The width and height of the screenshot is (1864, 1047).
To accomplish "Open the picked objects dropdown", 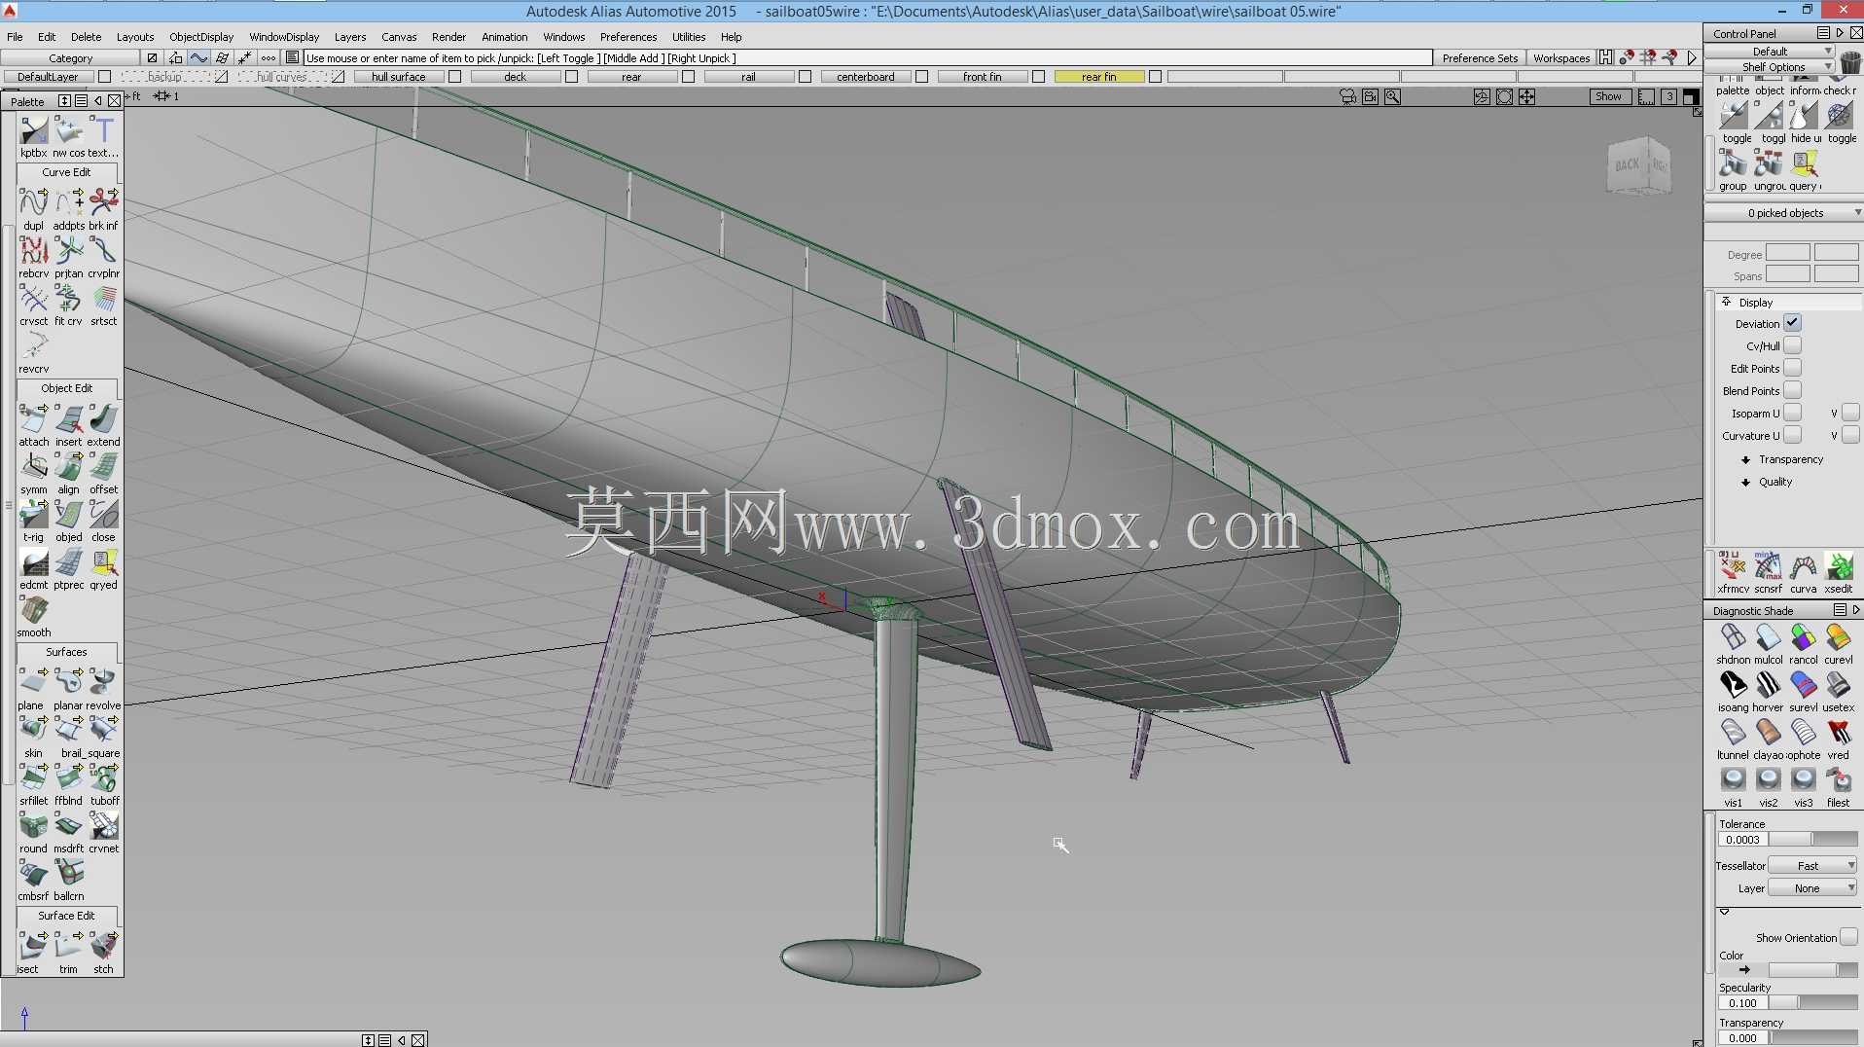I will [x=1784, y=213].
